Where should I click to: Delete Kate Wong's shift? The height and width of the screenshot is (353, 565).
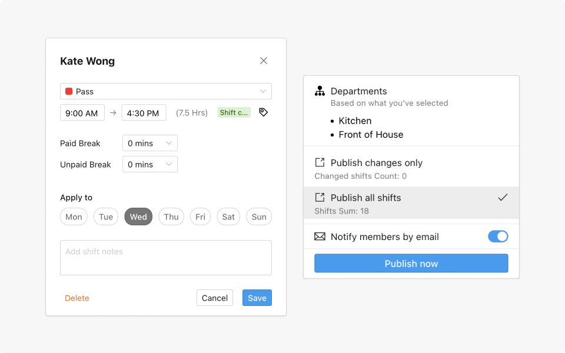(77, 298)
